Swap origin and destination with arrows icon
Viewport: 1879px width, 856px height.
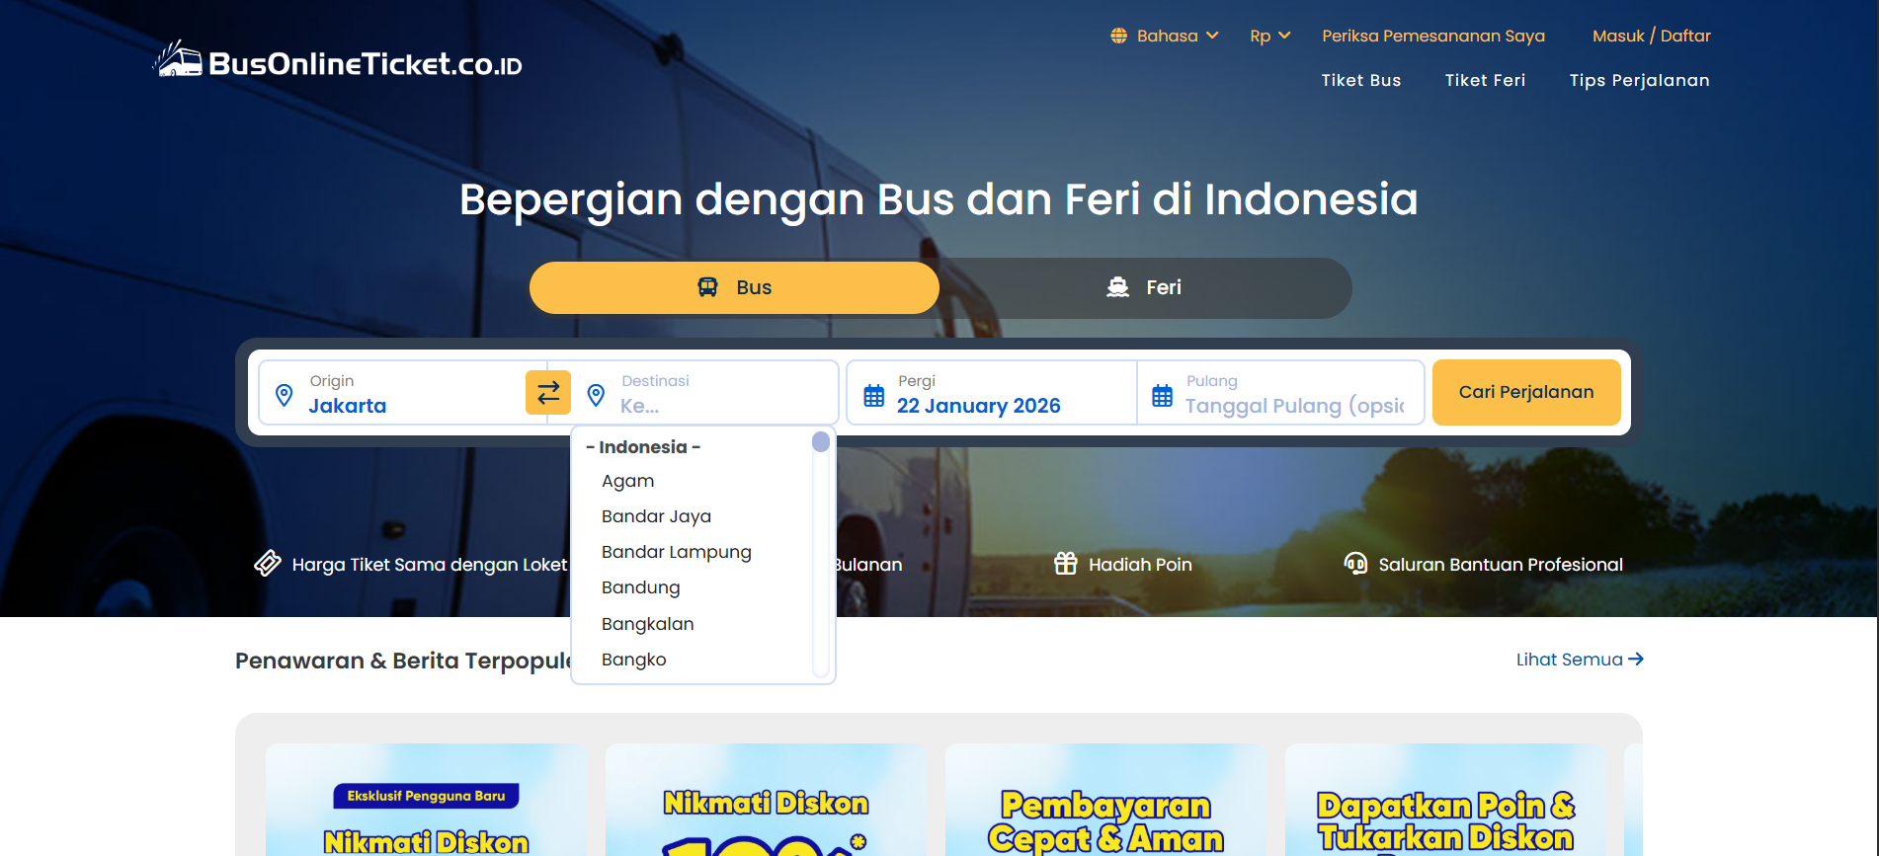(x=548, y=393)
